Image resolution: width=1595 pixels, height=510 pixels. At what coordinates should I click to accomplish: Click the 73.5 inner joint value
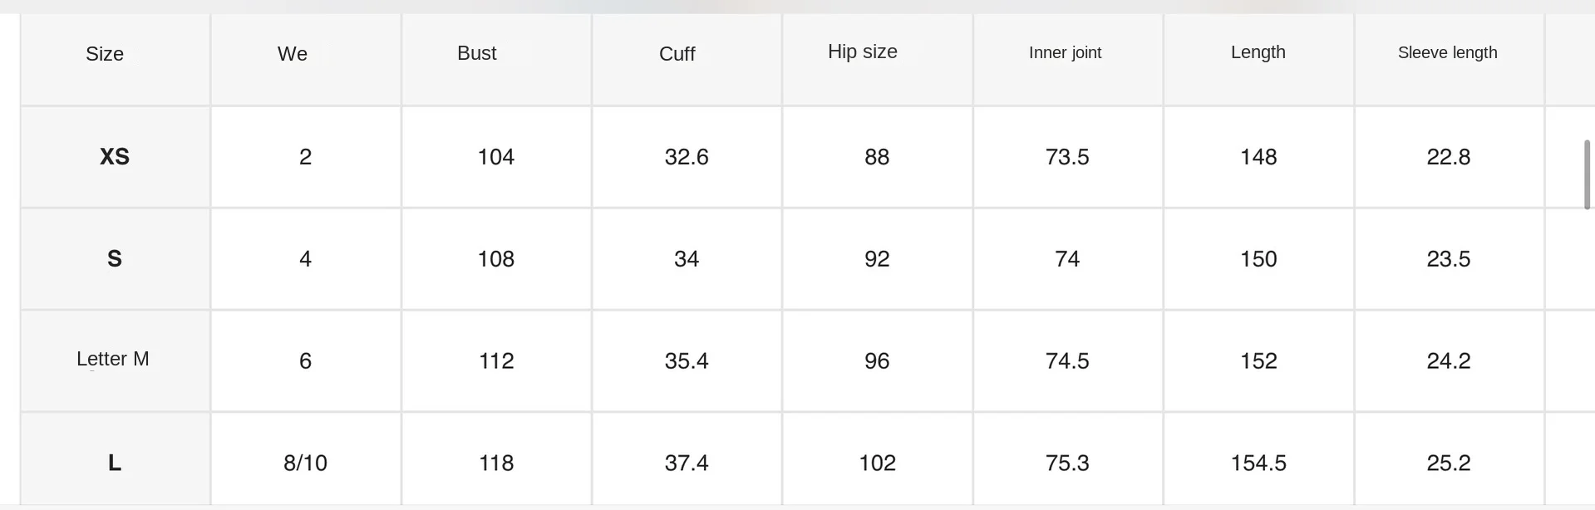tap(1067, 157)
